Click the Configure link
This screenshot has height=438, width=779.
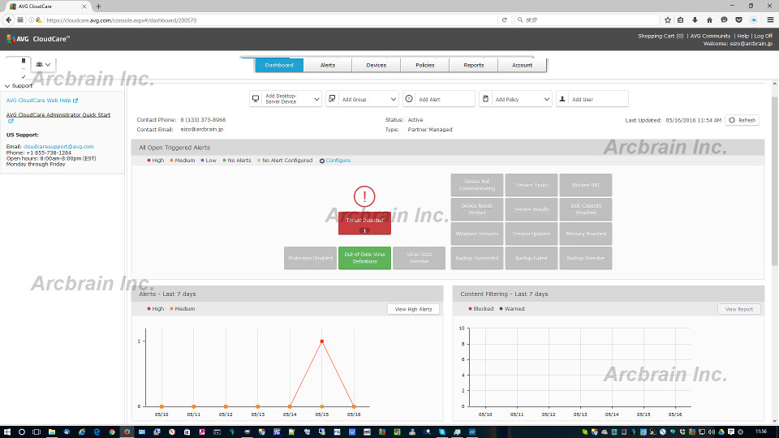pyautogui.click(x=338, y=161)
